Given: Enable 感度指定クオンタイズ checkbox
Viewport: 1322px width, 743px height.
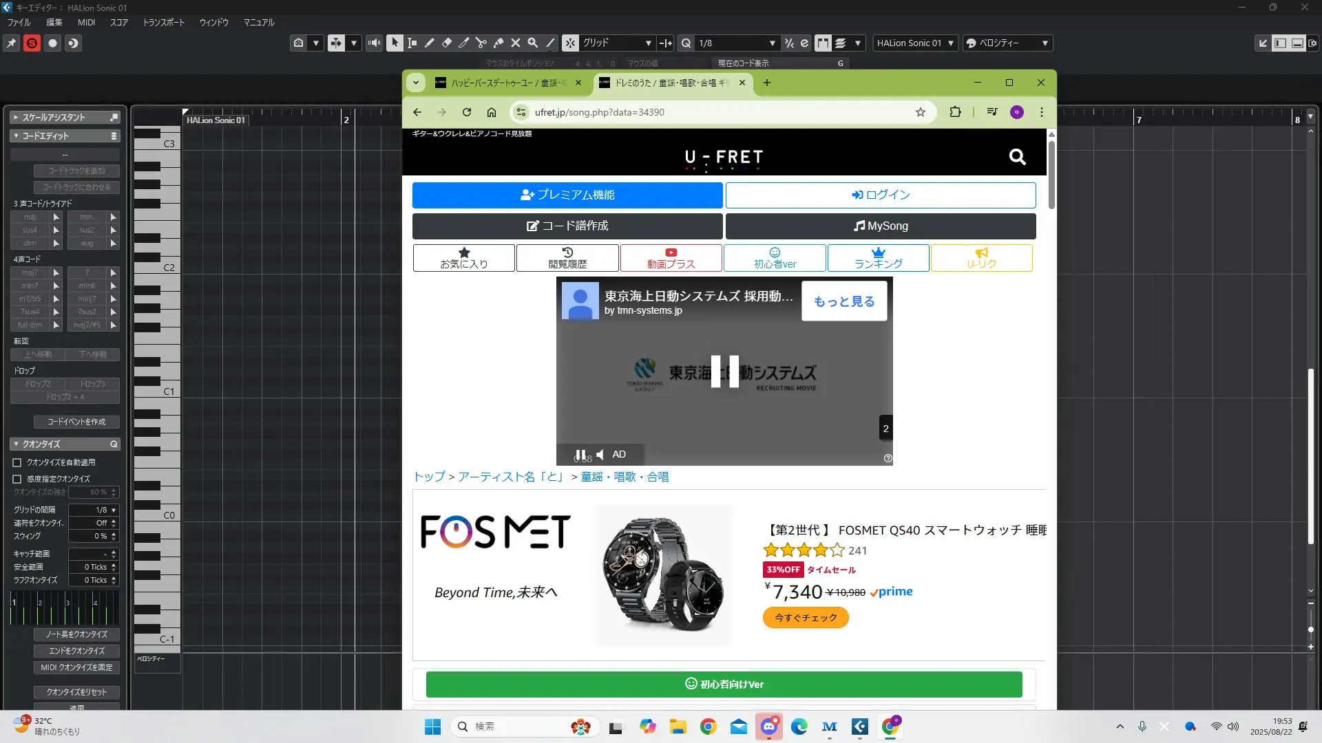Looking at the screenshot, I should 17,479.
